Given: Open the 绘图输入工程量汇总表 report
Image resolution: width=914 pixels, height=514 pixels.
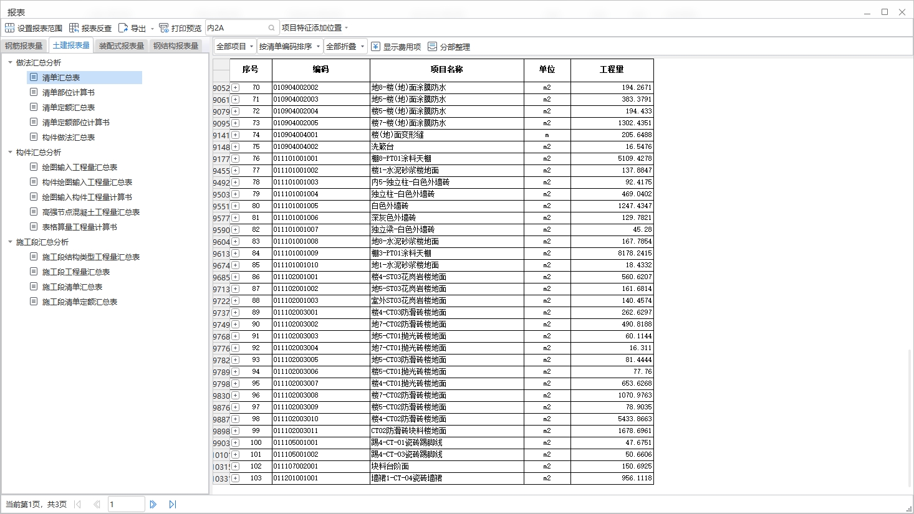Looking at the screenshot, I should coord(80,167).
